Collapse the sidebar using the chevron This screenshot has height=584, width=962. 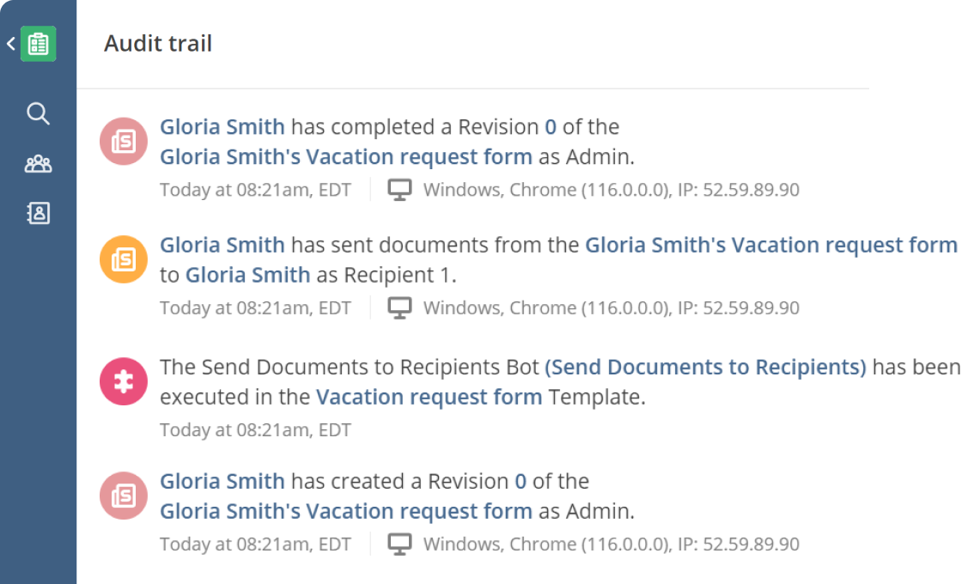[11, 43]
